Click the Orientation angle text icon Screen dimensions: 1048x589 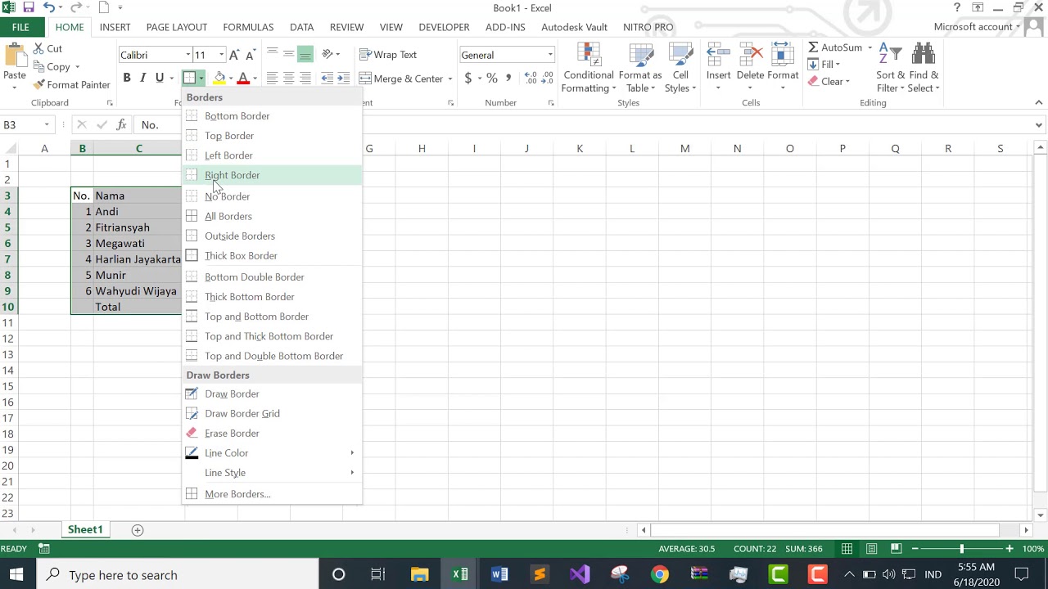(x=327, y=55)
